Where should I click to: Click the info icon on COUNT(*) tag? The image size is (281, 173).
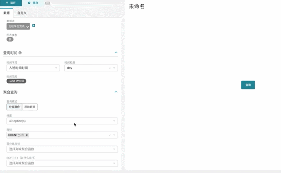pyautogui.click(x=23, y=135)
